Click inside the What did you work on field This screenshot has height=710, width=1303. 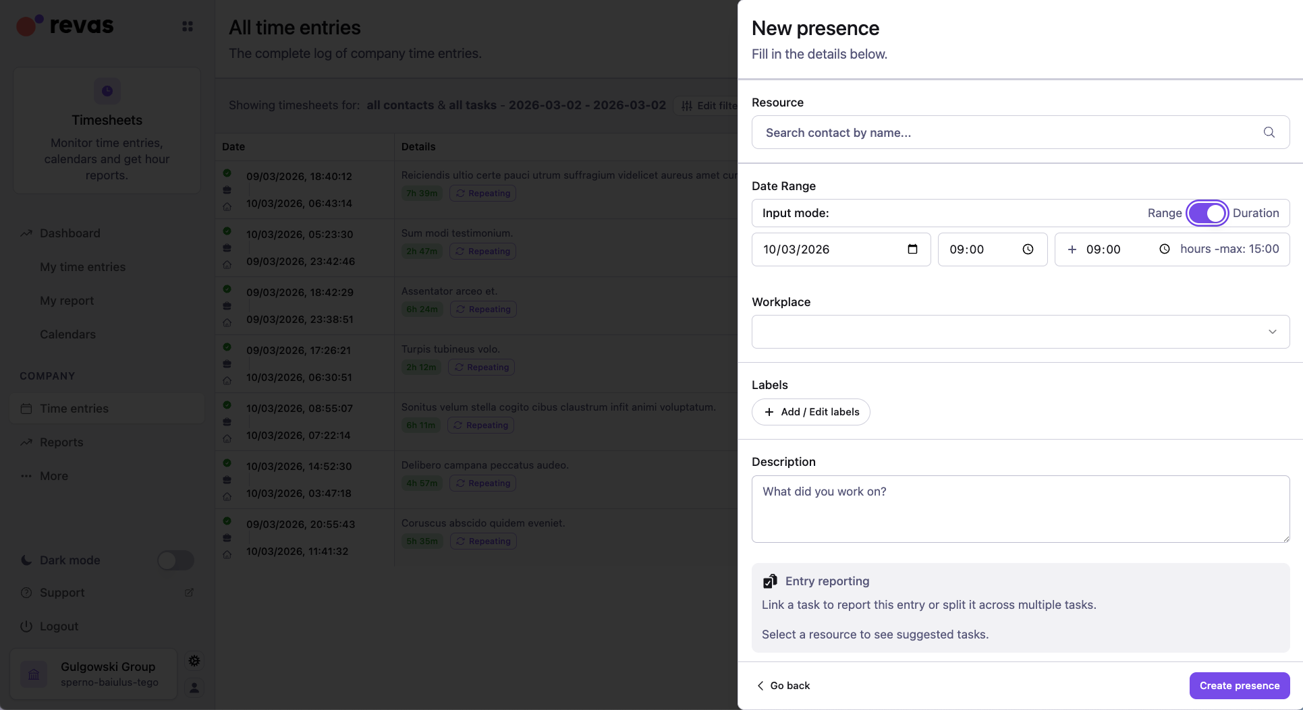point(1020,509)
